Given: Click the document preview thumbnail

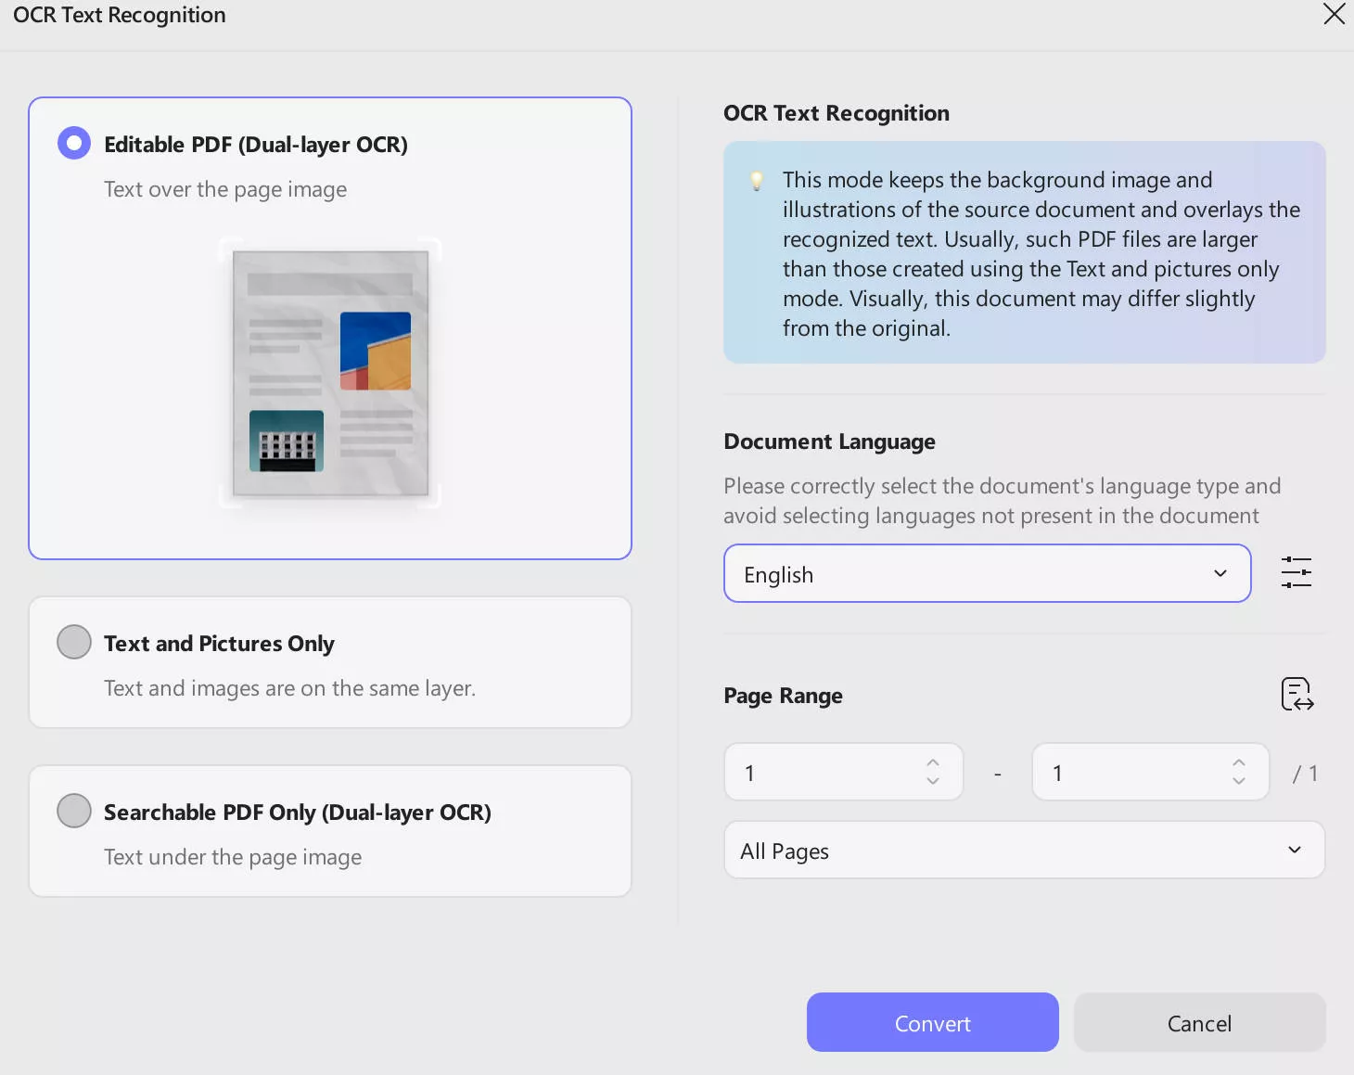Looking at the screenshot, I should (329, 374).
